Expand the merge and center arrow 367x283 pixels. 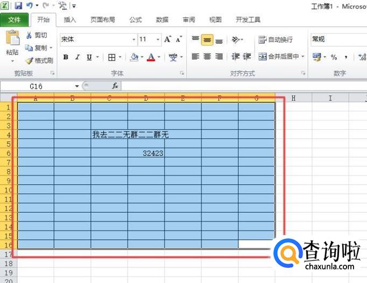pyautogui.click(x=302, y=56)
